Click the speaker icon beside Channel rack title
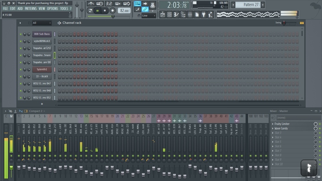322x181 pixels. pos(59,23)
